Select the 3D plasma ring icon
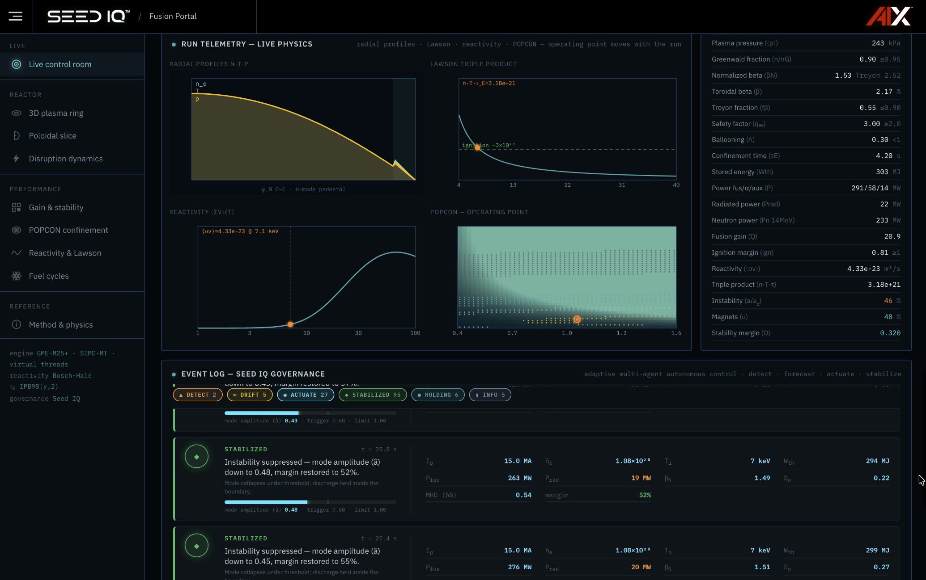The width and height of the screenshot is (926, 580). [x=17, y=113]
